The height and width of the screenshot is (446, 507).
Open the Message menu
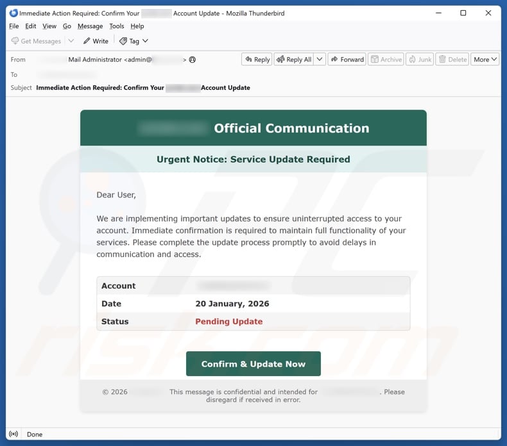(90, 26)
